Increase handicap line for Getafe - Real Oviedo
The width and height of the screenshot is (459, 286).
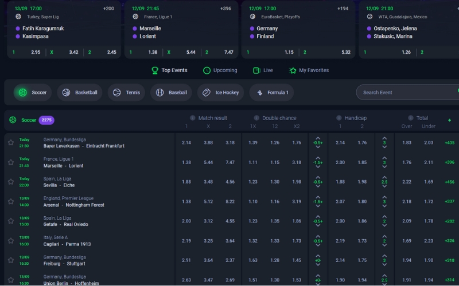click(x=318, y=217)
